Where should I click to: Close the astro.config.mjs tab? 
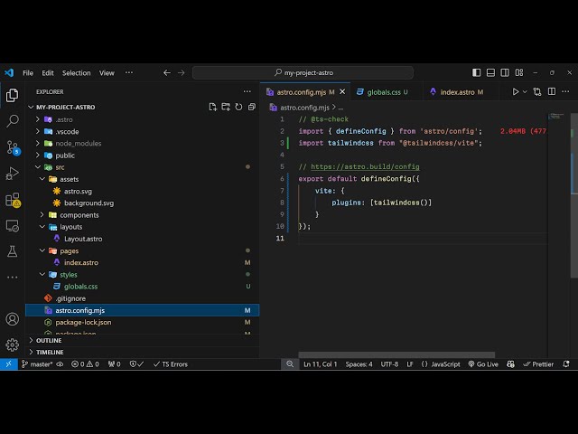(x=342, y=91)
